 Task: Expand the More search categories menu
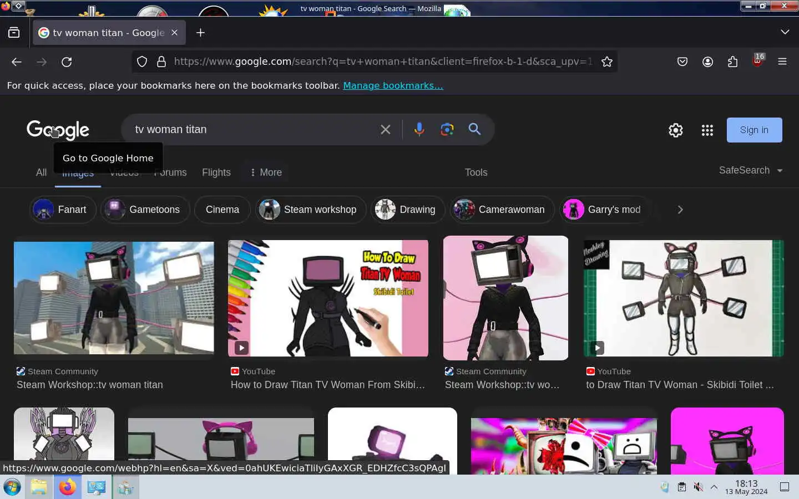coord(266,172)
